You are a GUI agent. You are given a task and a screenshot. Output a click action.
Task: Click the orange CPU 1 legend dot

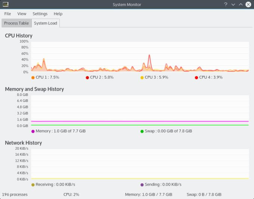tap(33, 78)
